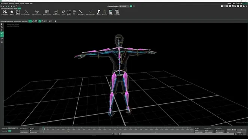Viewport: 248px width, 139px height.
Task: Open the Subject Setup tool
Action: pos(5,13)
